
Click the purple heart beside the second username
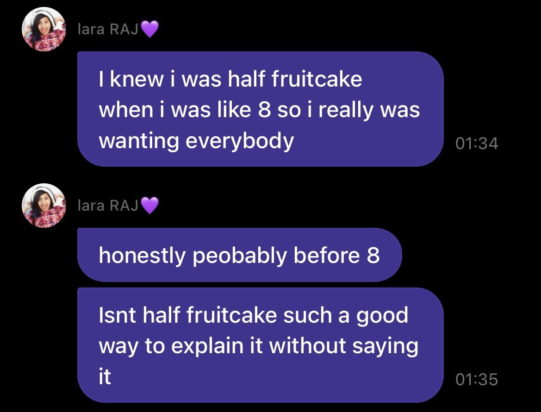[149, 206]
